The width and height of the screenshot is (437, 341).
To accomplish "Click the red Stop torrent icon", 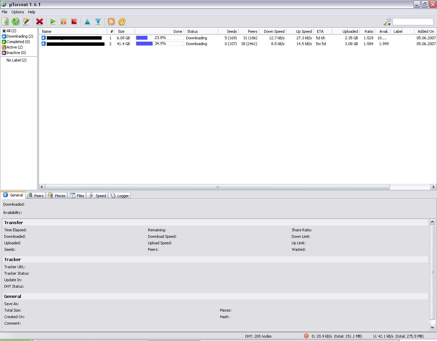I will point(74,22).
